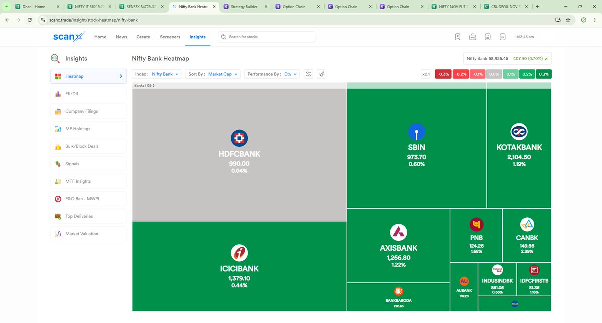Screen dimensions: 602x323
Task: Open the Sort By Market Cap dropdown
Action: click(x=213, y=74)
